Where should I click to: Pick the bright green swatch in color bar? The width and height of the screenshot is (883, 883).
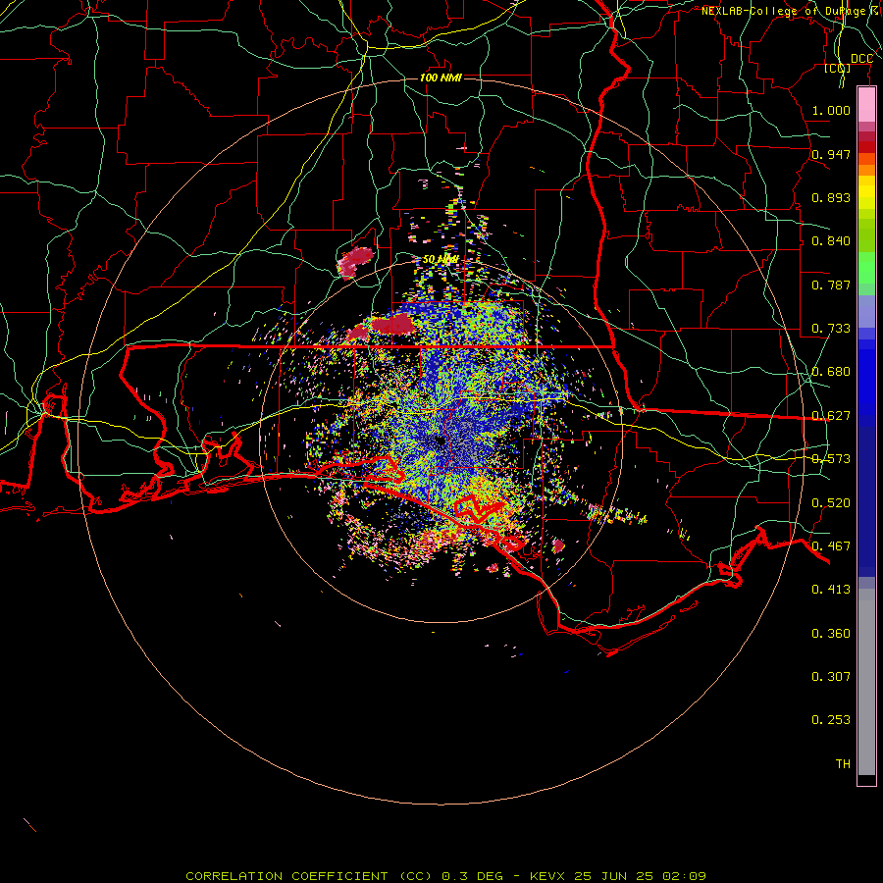866,268
